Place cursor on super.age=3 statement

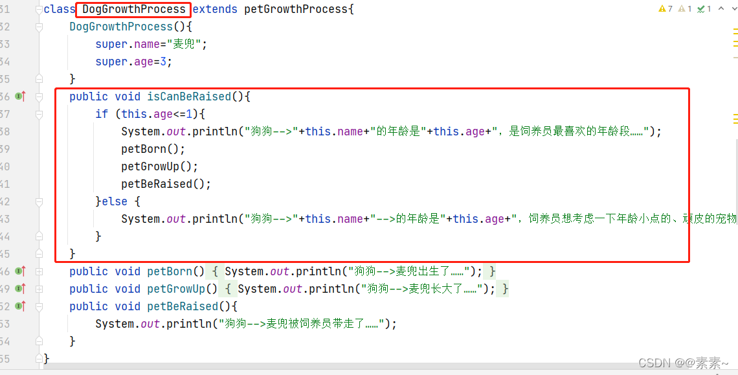133,62
